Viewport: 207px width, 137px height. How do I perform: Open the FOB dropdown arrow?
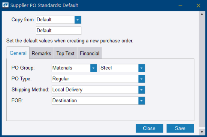click(x=142, y=101)
